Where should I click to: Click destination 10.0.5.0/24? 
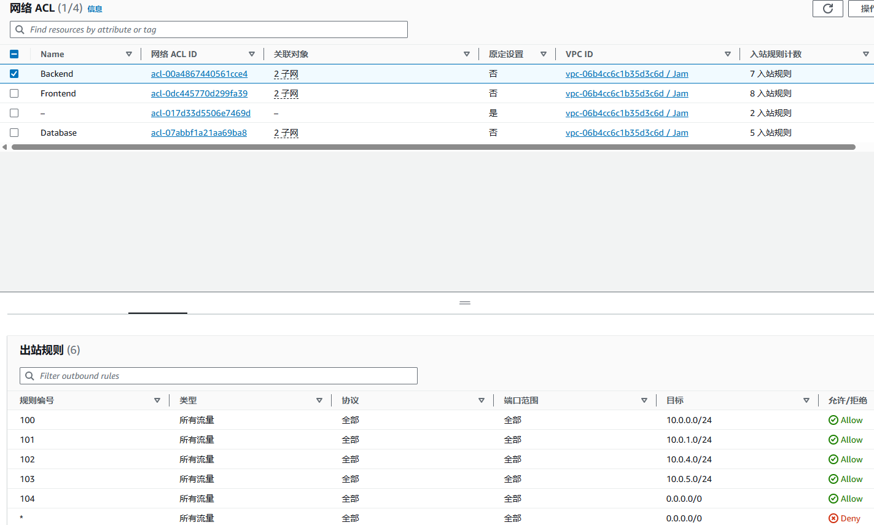689,479
